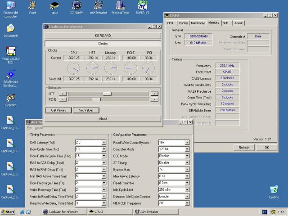
Task: Click OK in CPU-Z
Action: coord(267,148)
